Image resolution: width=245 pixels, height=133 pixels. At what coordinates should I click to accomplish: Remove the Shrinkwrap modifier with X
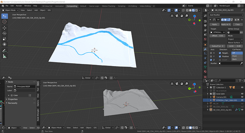[242, 20]
